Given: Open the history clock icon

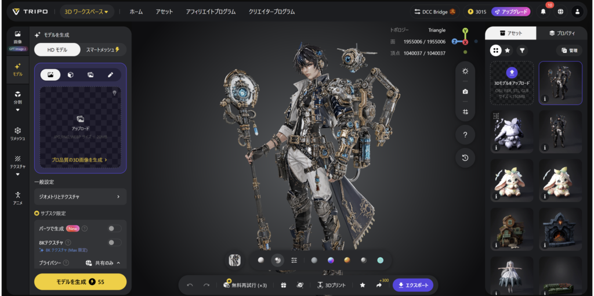Looking at the screenshot, I should (x=465, y=158).
